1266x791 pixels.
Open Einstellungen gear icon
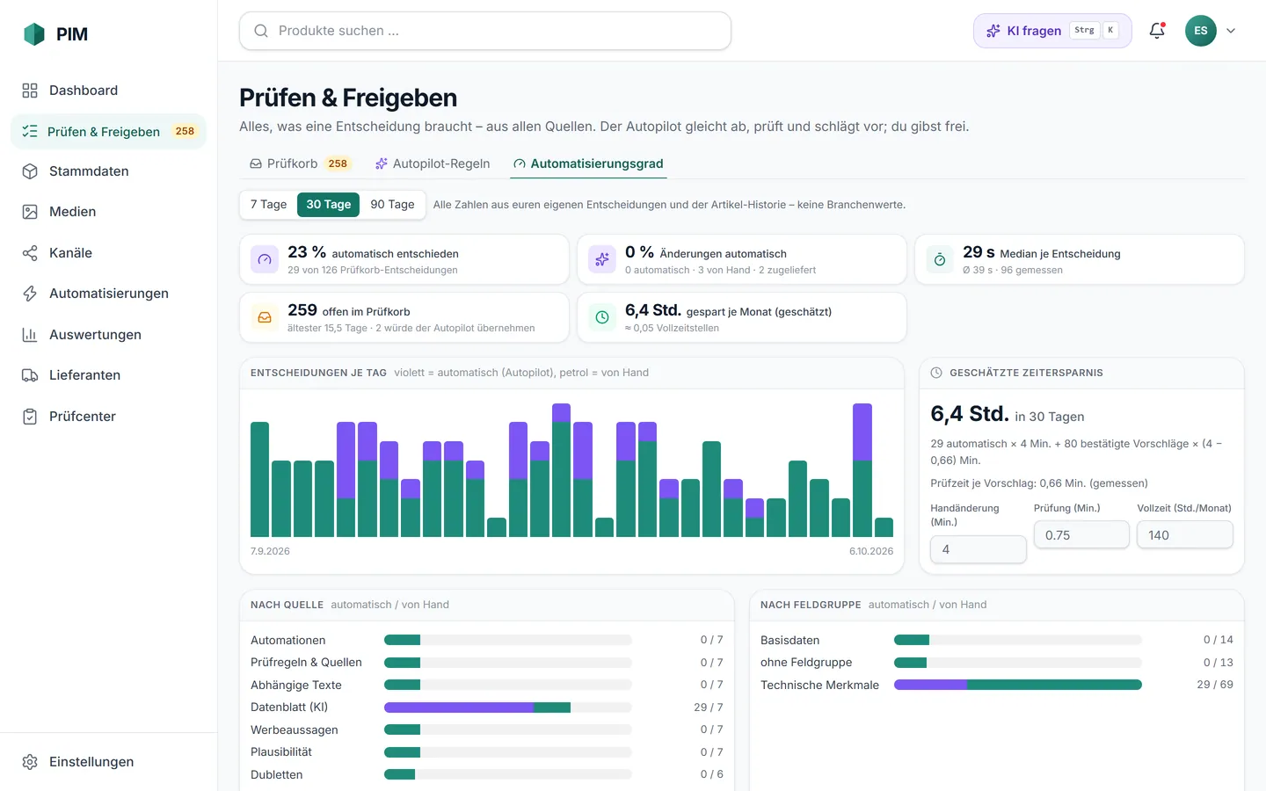[x=30, y=762]
